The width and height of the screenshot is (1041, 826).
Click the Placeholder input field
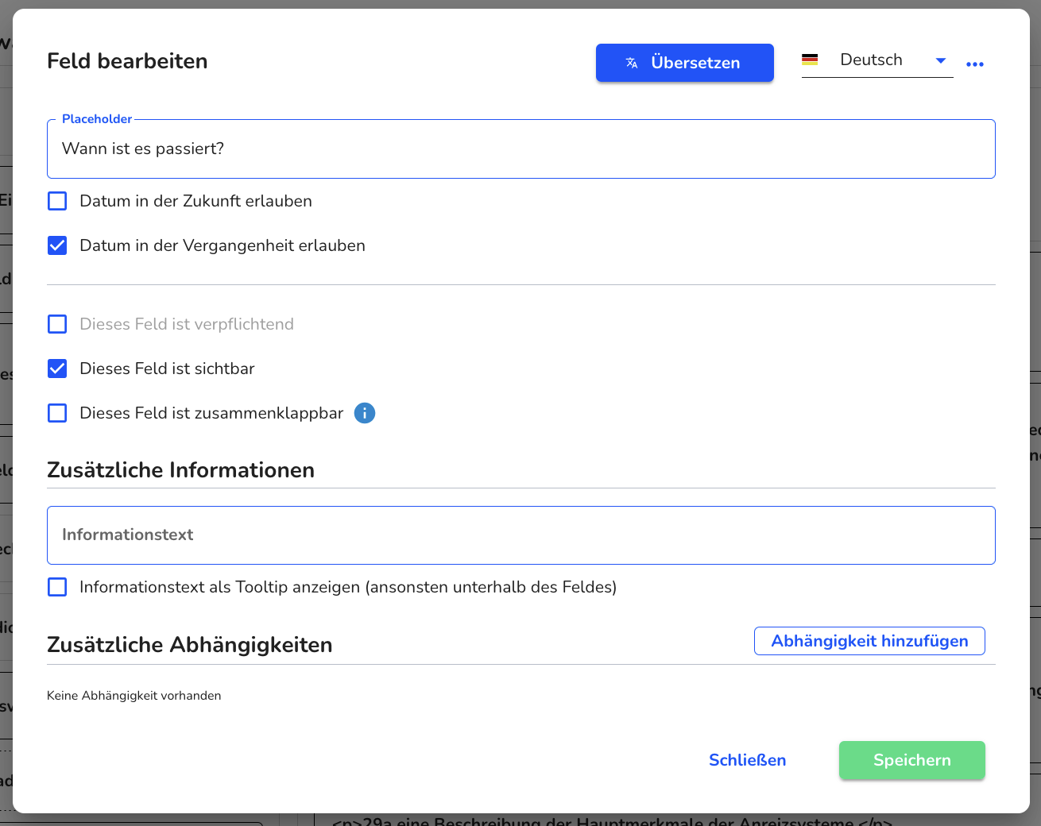point(521,149)
